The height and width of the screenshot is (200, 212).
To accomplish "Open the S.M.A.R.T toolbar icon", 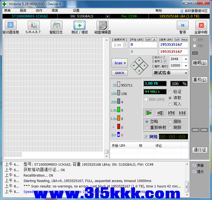I will pyautogui.click(x=34, y=25).
